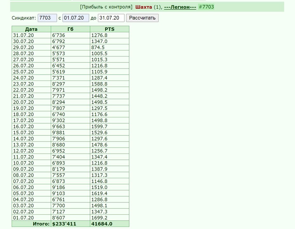
Task: Select date cell 10.07.20
Action: pyautogui.click(x=23, y=163)
